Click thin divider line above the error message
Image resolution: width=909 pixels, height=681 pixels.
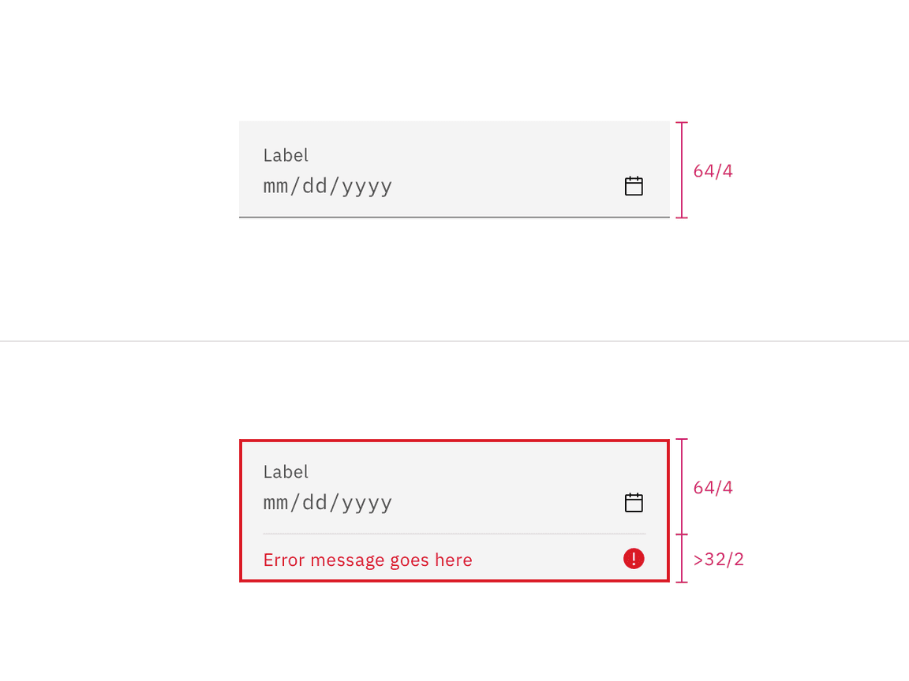pos(454,534)
